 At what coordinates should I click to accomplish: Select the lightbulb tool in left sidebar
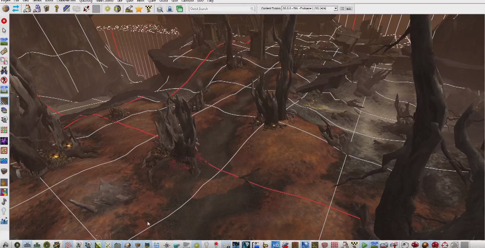pyautogui.click(x=4, y=211)
